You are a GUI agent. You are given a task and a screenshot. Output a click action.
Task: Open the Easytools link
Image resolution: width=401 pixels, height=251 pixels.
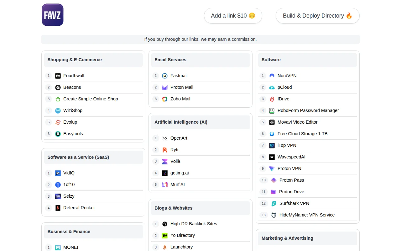(73, 134)
